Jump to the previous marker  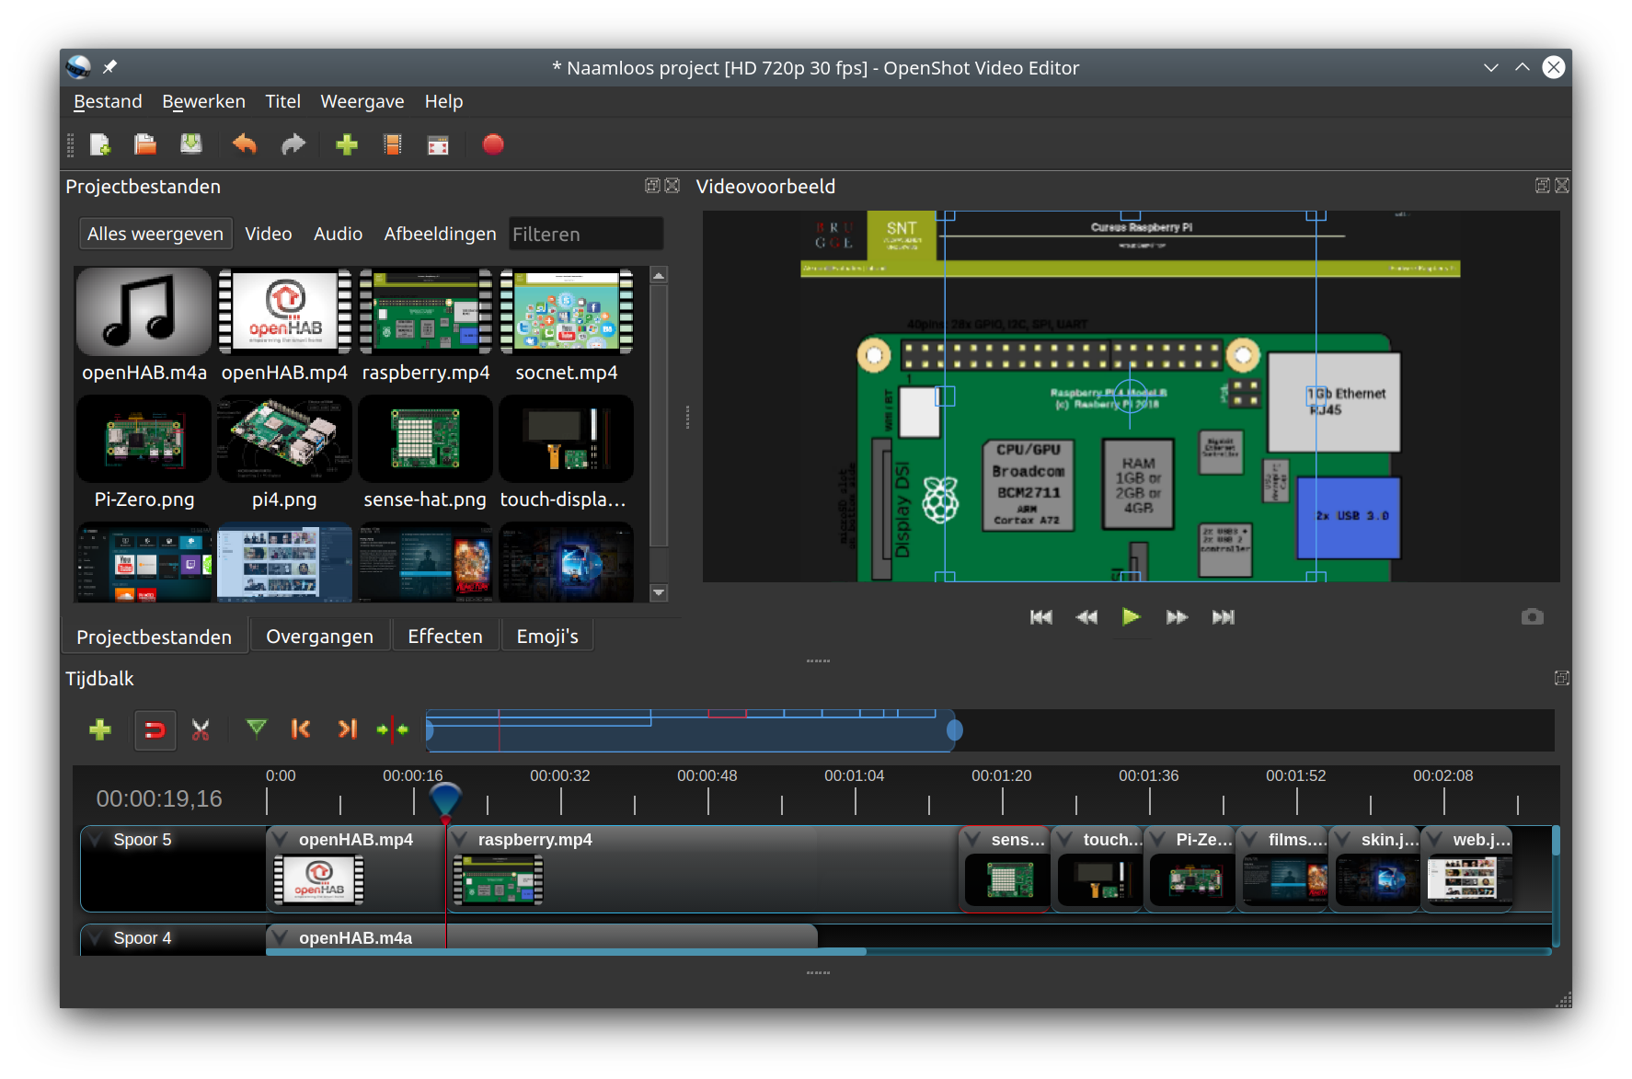(x=301, y=729)
